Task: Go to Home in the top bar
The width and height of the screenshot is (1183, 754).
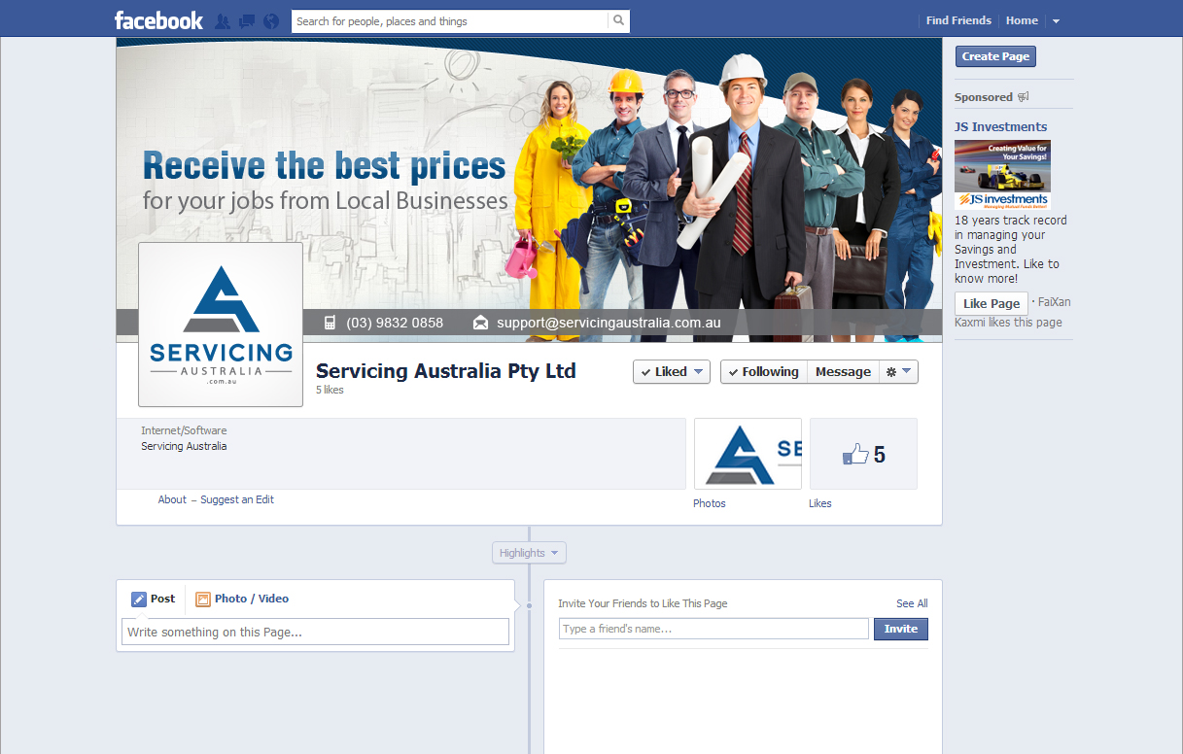Action: [1022, 20]
